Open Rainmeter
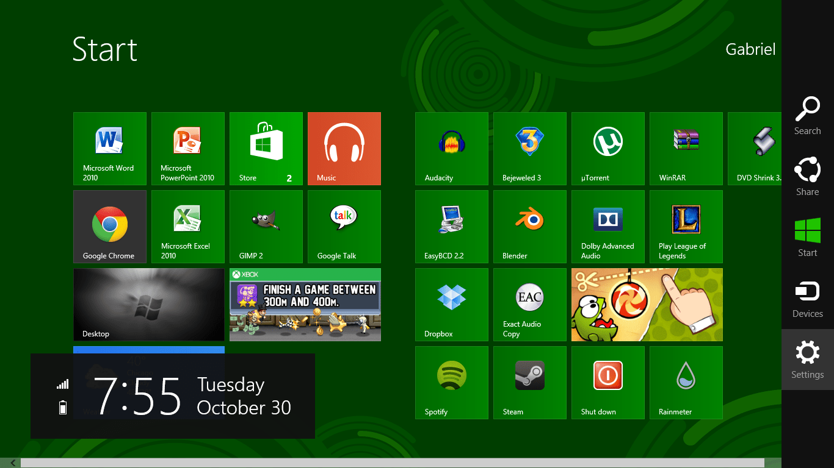Screen dimensions: 834x468 pos(686,383)
